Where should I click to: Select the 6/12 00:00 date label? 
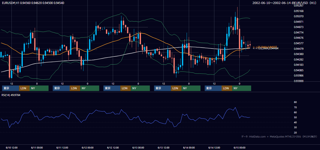pos(87,147)
